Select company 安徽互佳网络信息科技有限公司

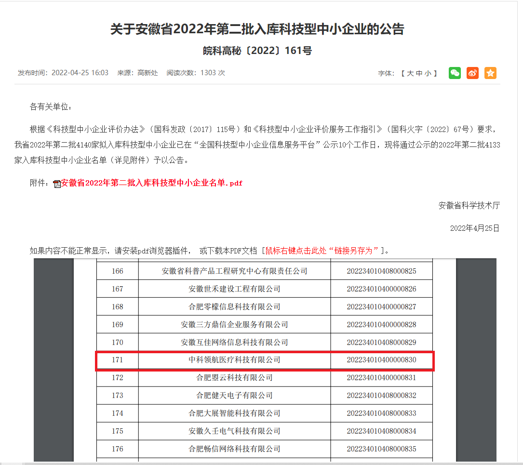[234, 342]
